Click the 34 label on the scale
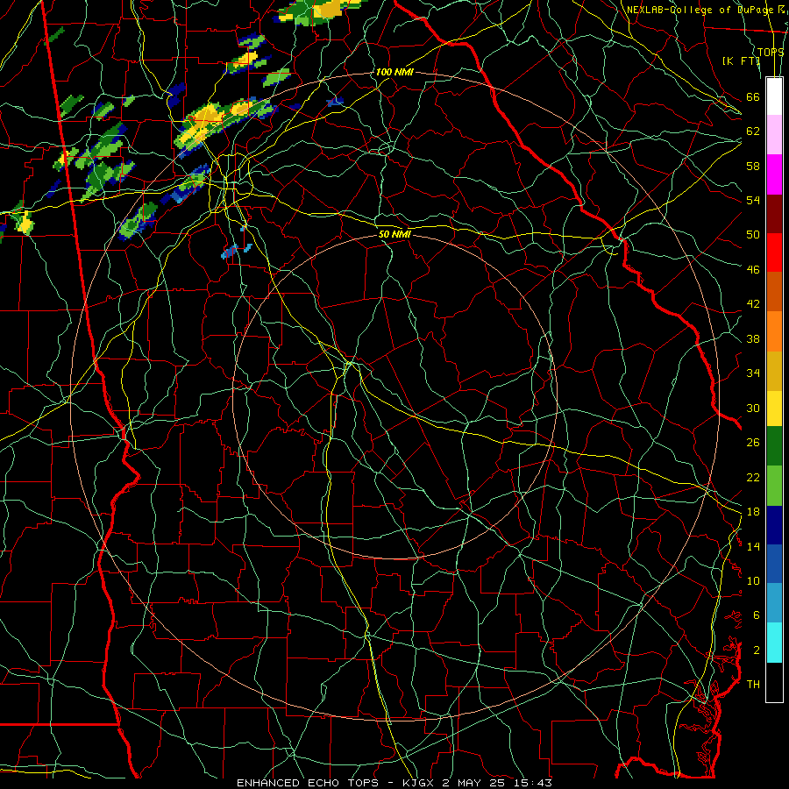789x789 pixels. pos(753,373)
